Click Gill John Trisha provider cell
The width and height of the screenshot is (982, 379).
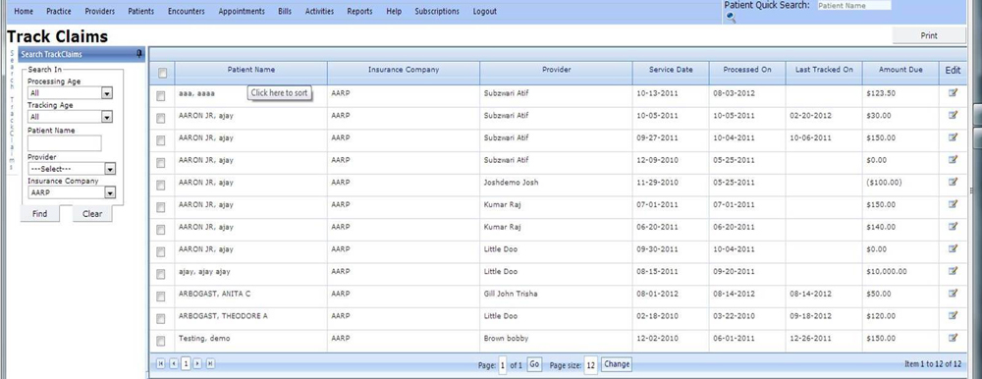pos(511,294)
